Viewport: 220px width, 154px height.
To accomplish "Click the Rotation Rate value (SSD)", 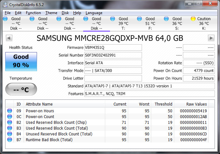I will [199, 63].
